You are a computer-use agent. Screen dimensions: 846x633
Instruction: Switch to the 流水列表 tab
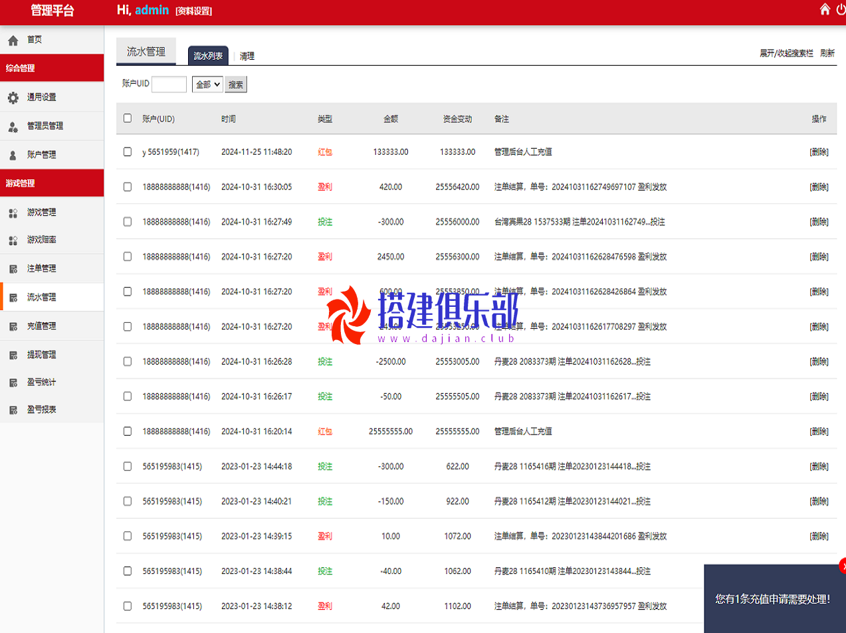click(x=208, y=56)
